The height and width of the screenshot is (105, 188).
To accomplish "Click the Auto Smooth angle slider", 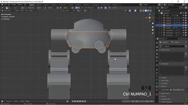I will (178, 90).
